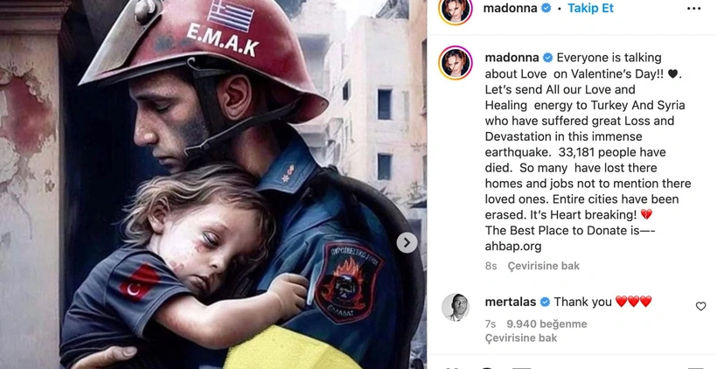Click the caption's verified badge beside madonna

click(x=547, y=58)
